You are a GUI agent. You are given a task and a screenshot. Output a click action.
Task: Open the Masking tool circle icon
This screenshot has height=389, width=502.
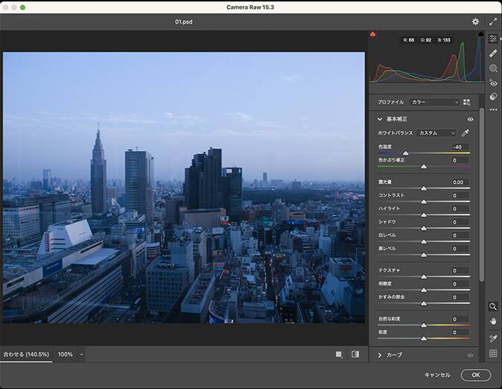pos(493,68)
